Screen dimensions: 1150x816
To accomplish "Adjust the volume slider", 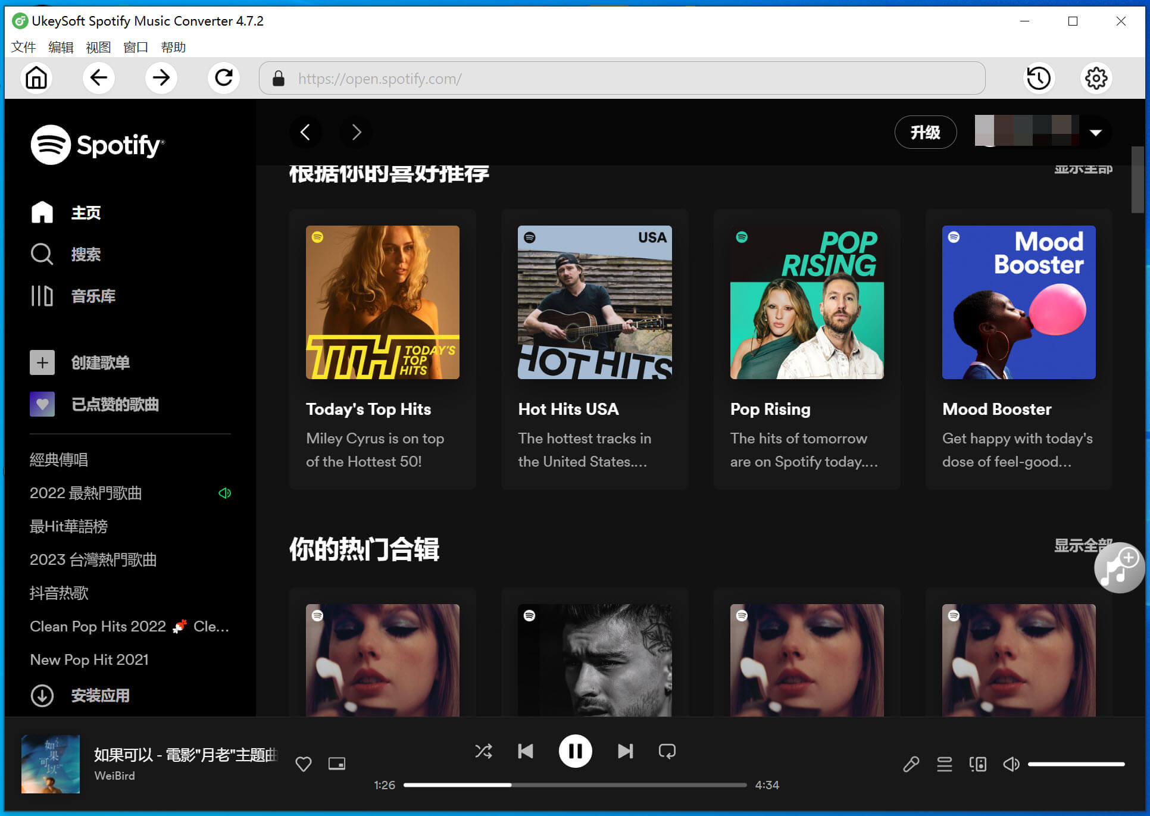I will (x=1076, y=764).
